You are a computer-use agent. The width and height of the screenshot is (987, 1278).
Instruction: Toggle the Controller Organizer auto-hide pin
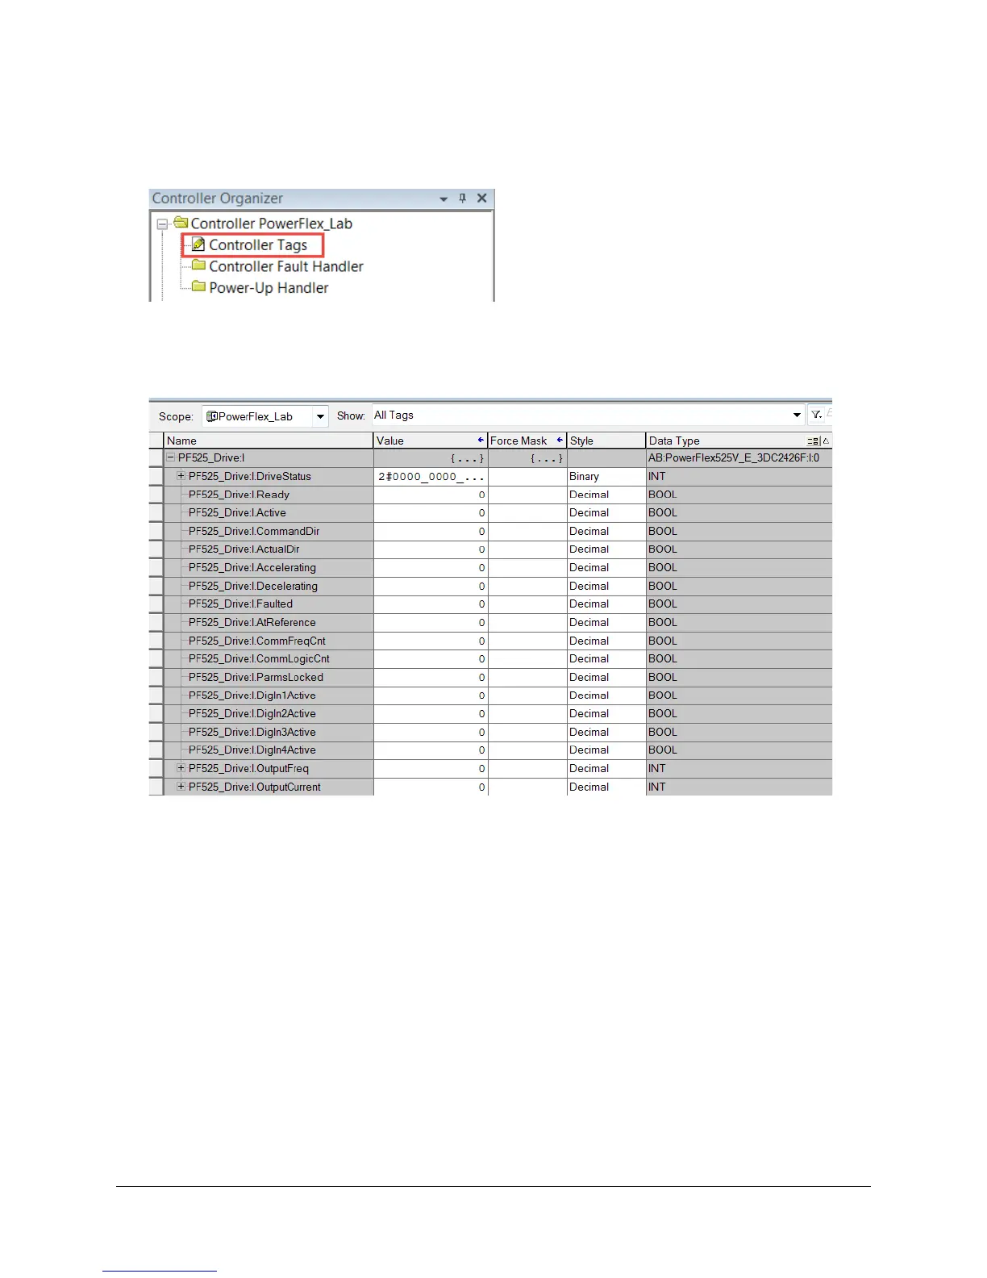pyautogui.click(x=463, y=198)
